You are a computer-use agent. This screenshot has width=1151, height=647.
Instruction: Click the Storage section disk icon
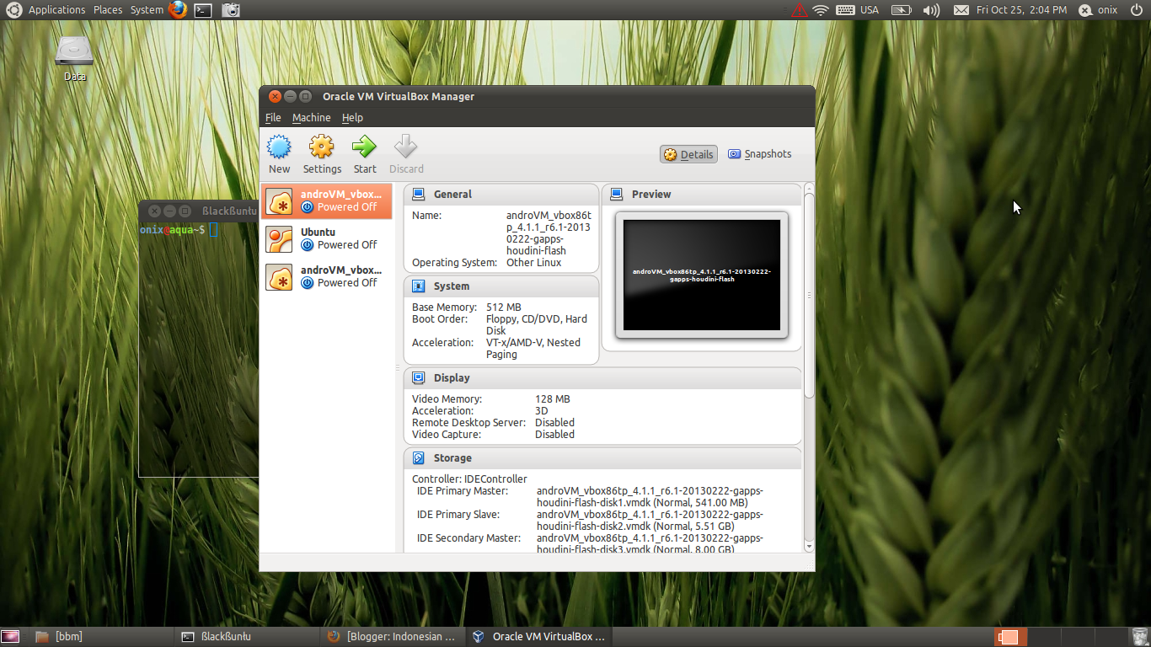pyautogui.click(x=419, y=458)
